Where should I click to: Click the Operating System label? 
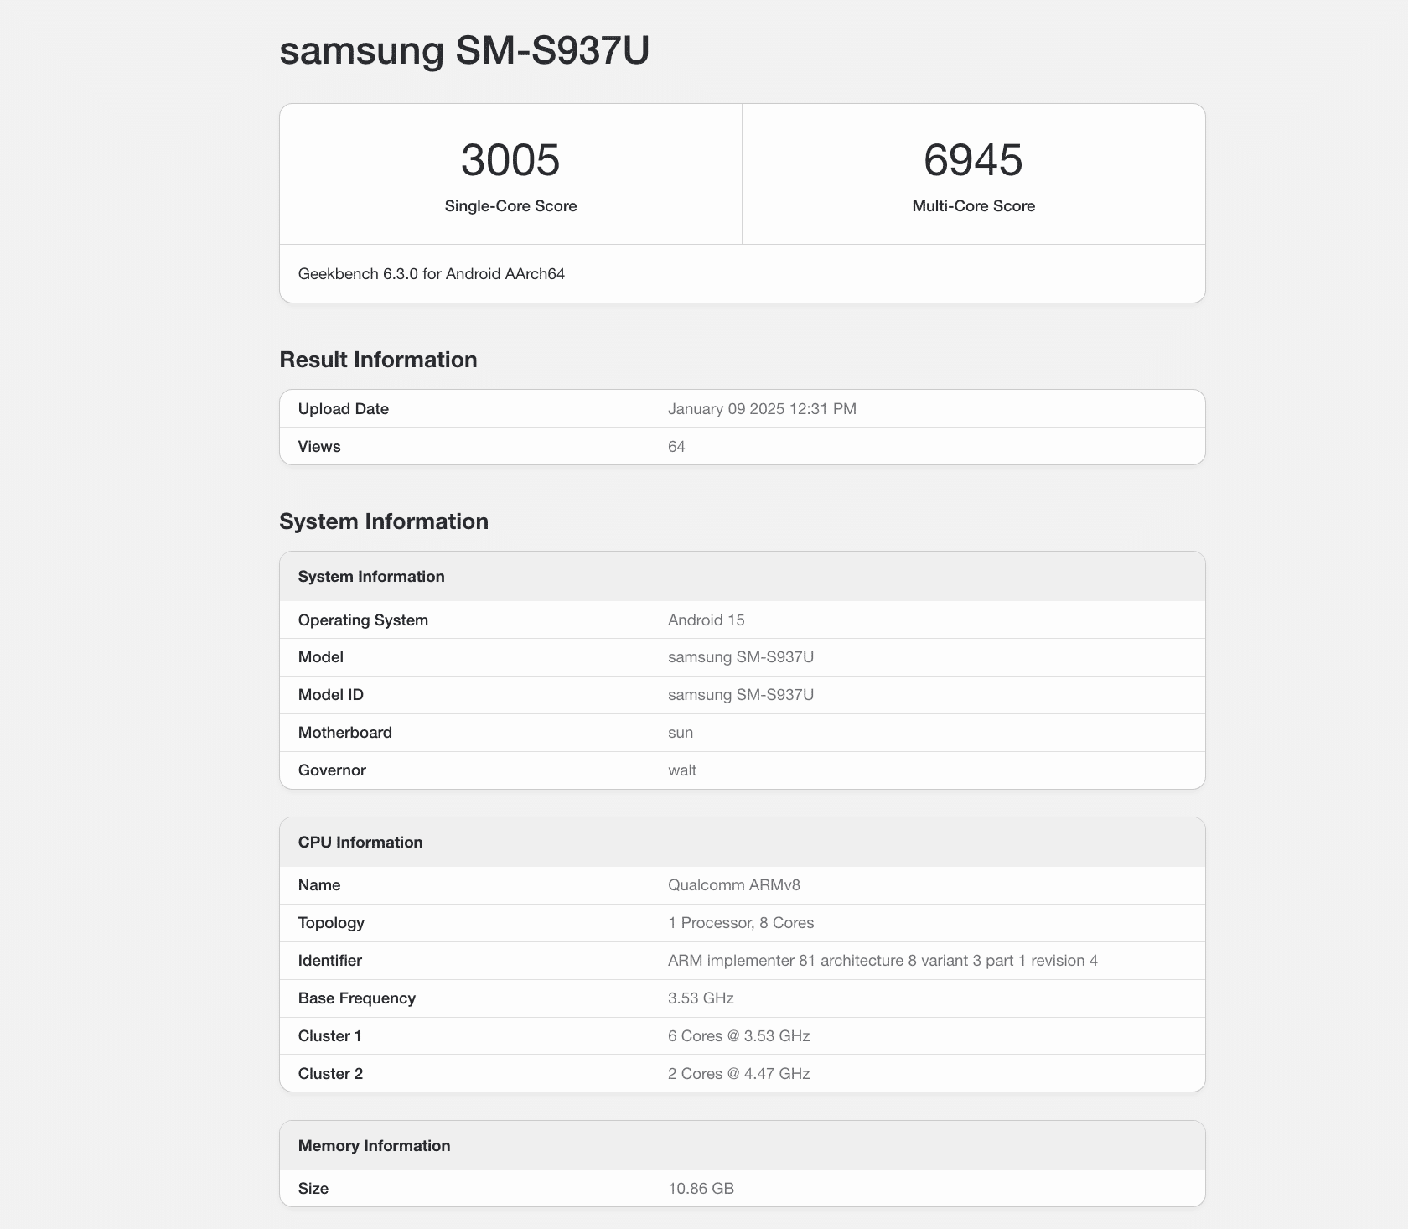[363, 620]
